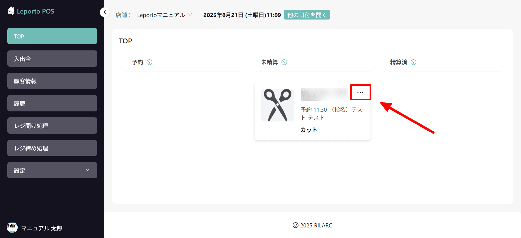The width and height of the screenshot is (521, 238).
Task: Select レジ開け処理 in the sidebar
Action: (x=52, y=126)
